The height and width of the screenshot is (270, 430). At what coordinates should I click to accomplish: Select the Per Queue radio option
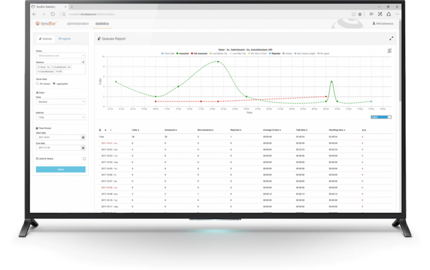(x=37, y=83)
